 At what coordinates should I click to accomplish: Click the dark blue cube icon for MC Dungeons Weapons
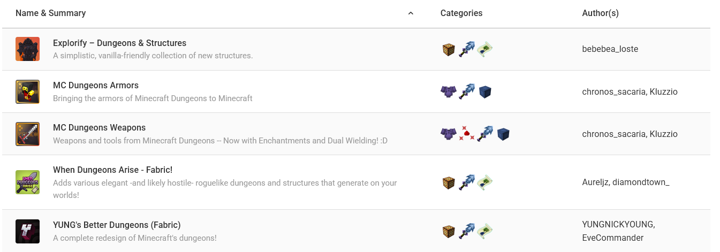click(503, 134)
